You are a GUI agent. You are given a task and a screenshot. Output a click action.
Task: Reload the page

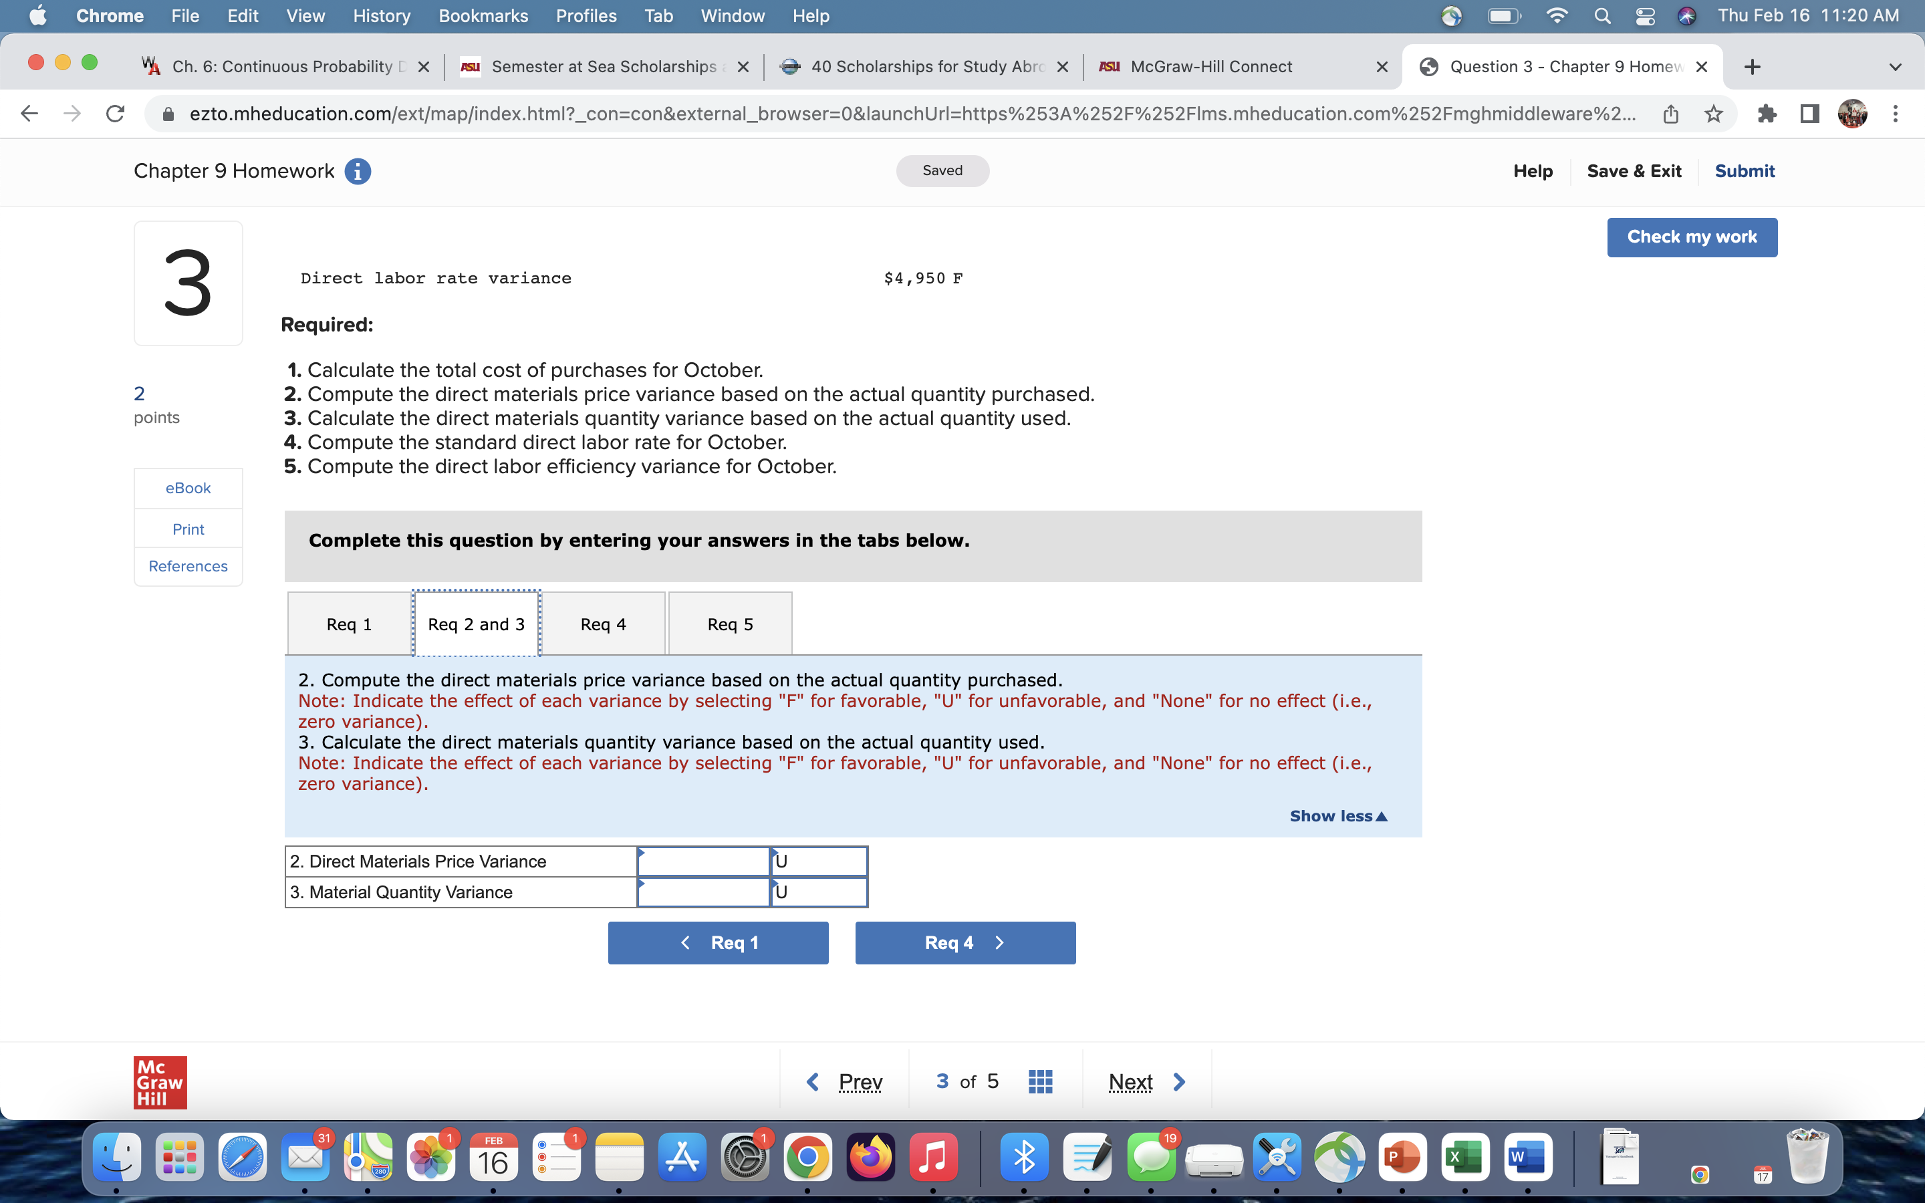coord(116,114)
